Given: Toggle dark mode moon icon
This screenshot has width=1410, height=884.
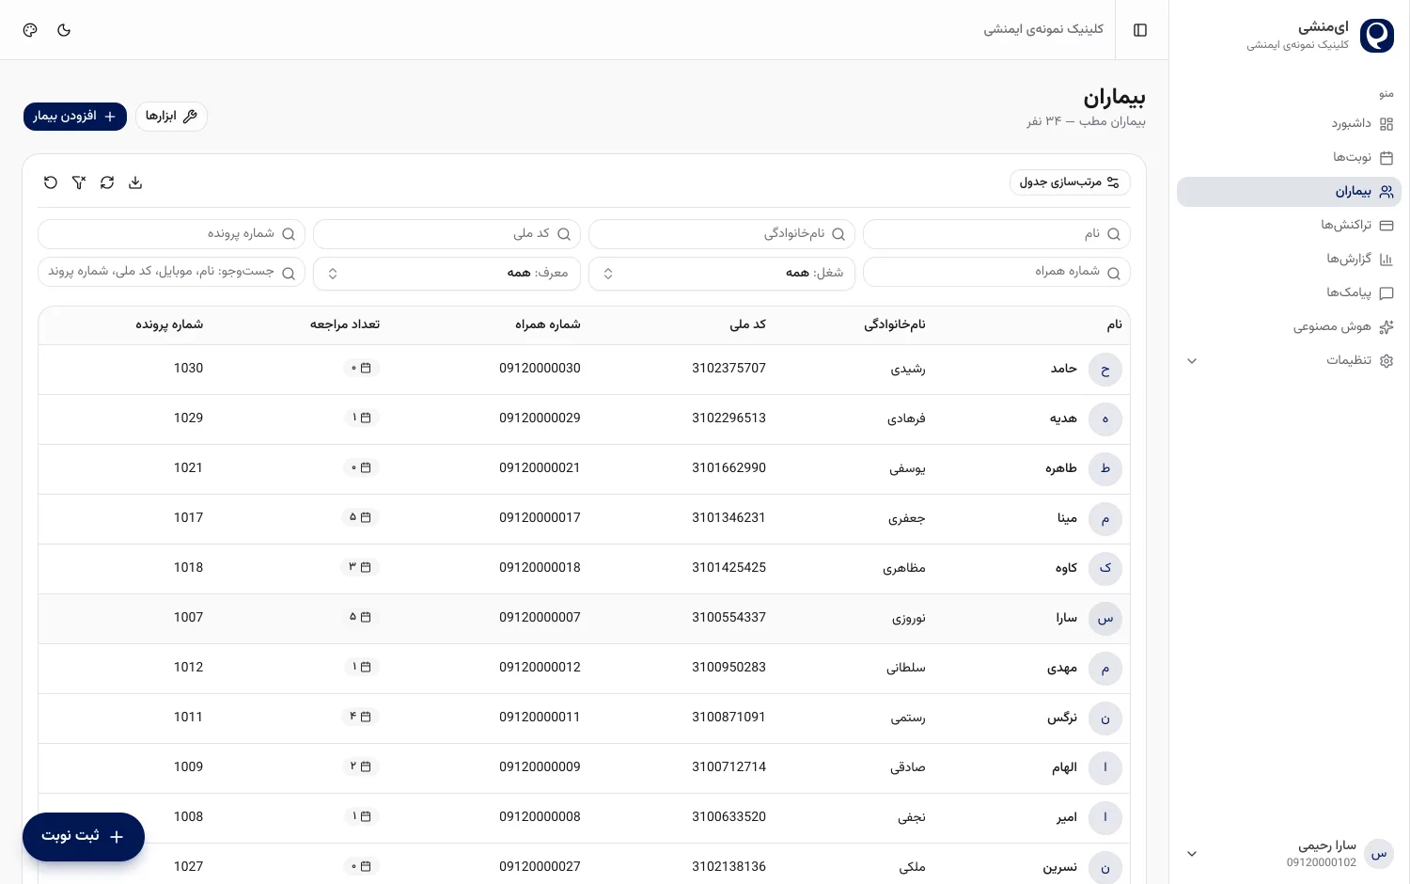Looking at the screenshot, I should pos(64,30).
